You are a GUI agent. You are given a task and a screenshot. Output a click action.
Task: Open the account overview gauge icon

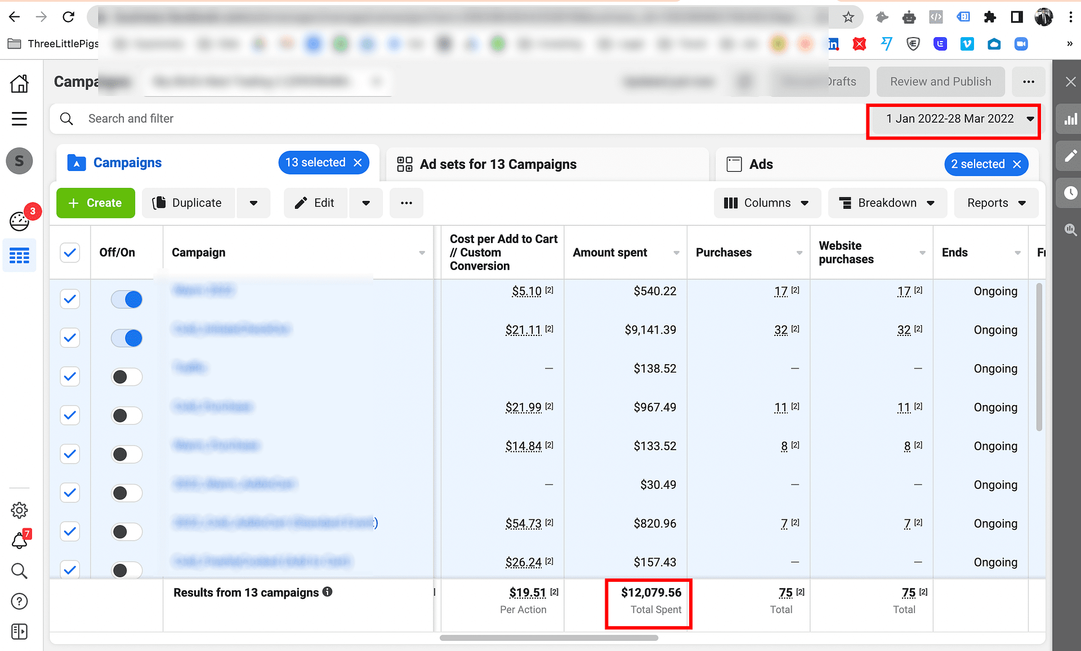point(19,221)
